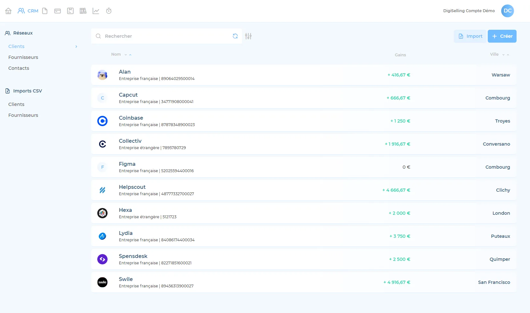Open Fournisseurs under Imports CSV

tap(23, 115)
